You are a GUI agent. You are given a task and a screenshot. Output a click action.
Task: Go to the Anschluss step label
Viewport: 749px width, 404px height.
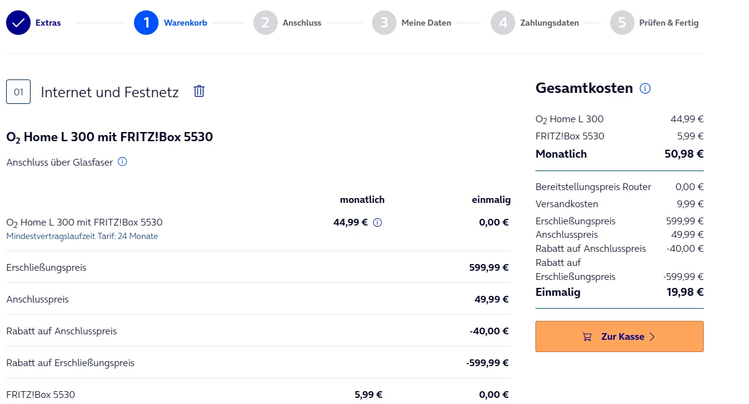(x=302, y=23)
